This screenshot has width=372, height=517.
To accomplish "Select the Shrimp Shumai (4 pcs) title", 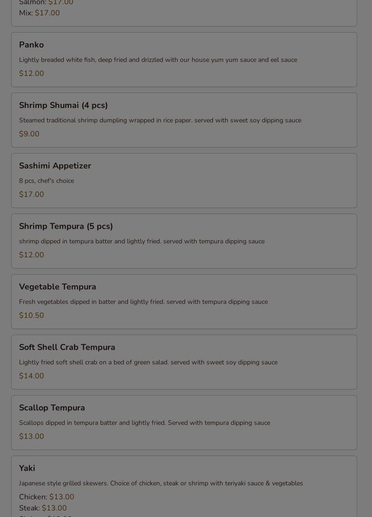I will pos(63,105).
